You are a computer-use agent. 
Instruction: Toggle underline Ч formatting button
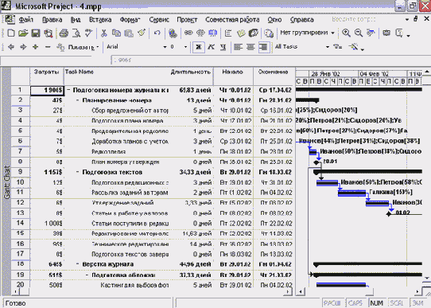coord(223,47)
